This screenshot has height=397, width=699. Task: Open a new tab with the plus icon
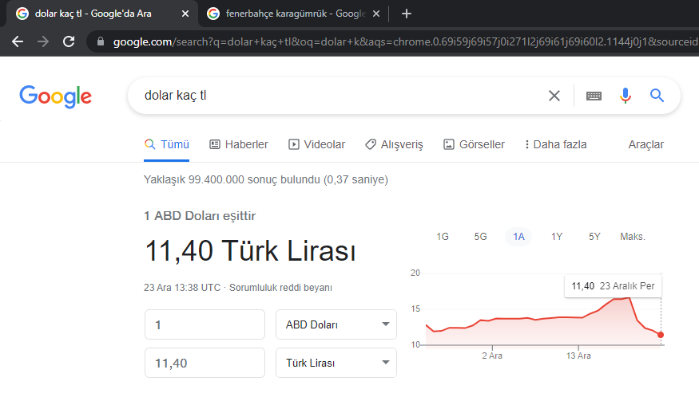coord(406,14)
